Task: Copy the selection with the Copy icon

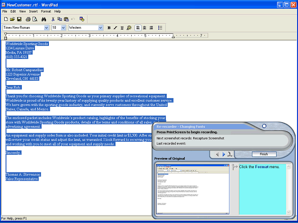Action: [60, 19]
